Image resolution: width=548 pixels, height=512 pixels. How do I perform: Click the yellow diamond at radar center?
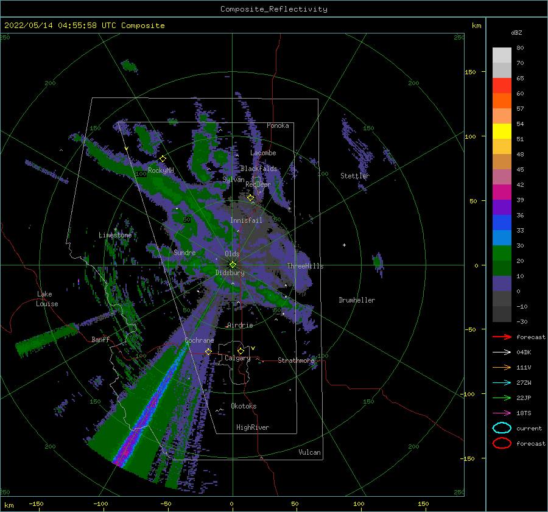tap(233, 265)
